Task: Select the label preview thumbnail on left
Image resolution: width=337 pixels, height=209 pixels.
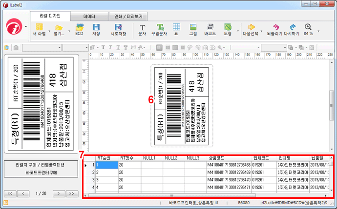Action: [x=41, y=104]
